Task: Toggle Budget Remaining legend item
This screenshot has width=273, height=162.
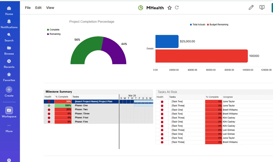Action: click(x=217, y=25)
